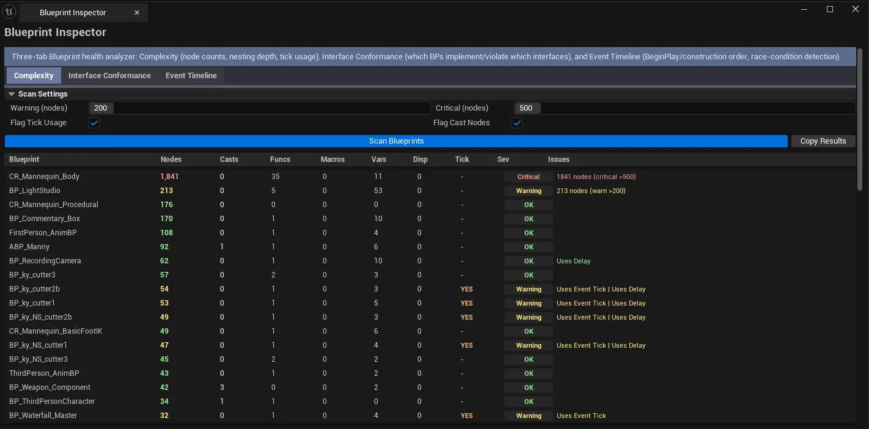This screenshot has height=429, width=869.
Task: Select the FirstPerson_AnimBP entry
Action: coord(430,233)
